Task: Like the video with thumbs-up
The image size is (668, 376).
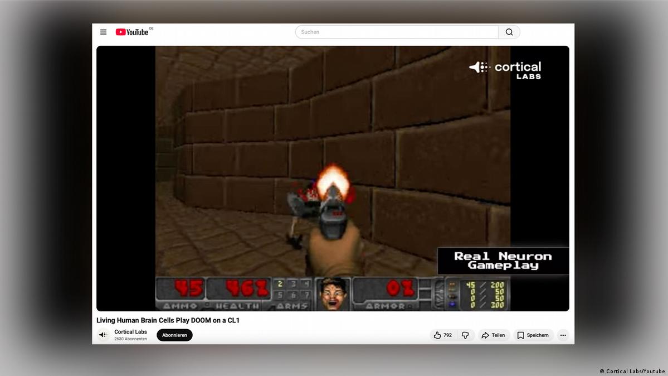Action: (x=442, y=335)
